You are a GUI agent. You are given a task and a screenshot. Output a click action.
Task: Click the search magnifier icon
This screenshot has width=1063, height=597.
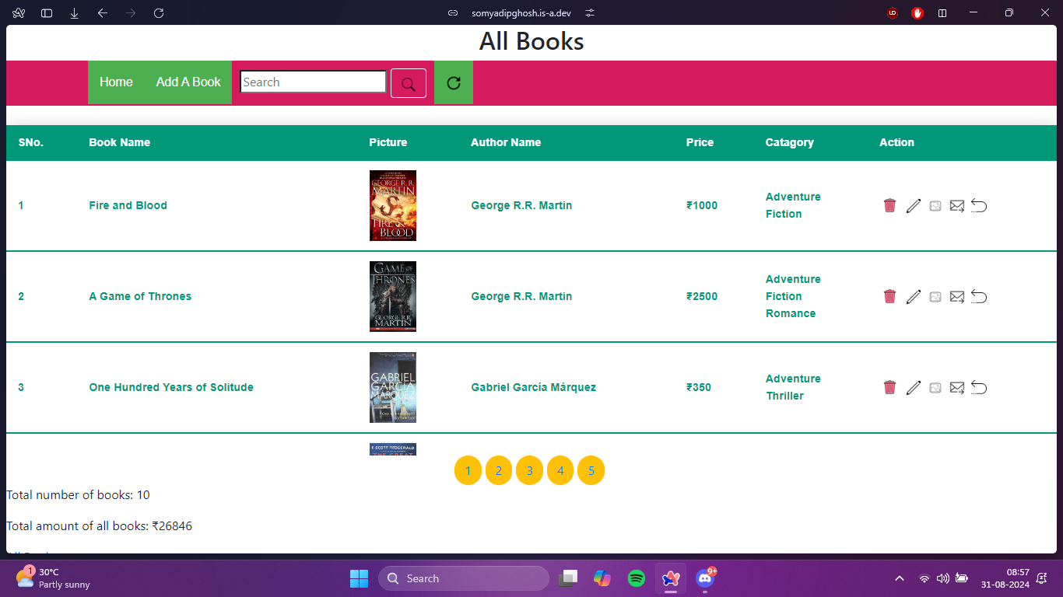click(408, 82)
